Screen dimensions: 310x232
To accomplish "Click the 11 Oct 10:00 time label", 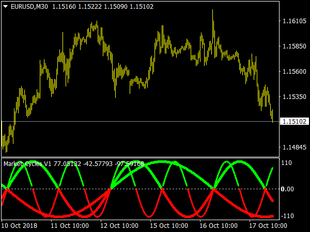I will pyautogui.click(x=70, y=226).
